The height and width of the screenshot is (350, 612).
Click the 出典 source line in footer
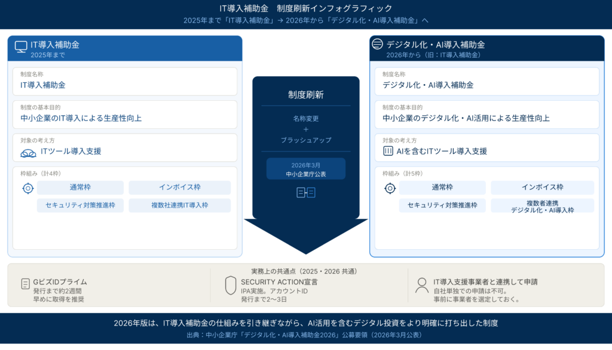point(305,335)
